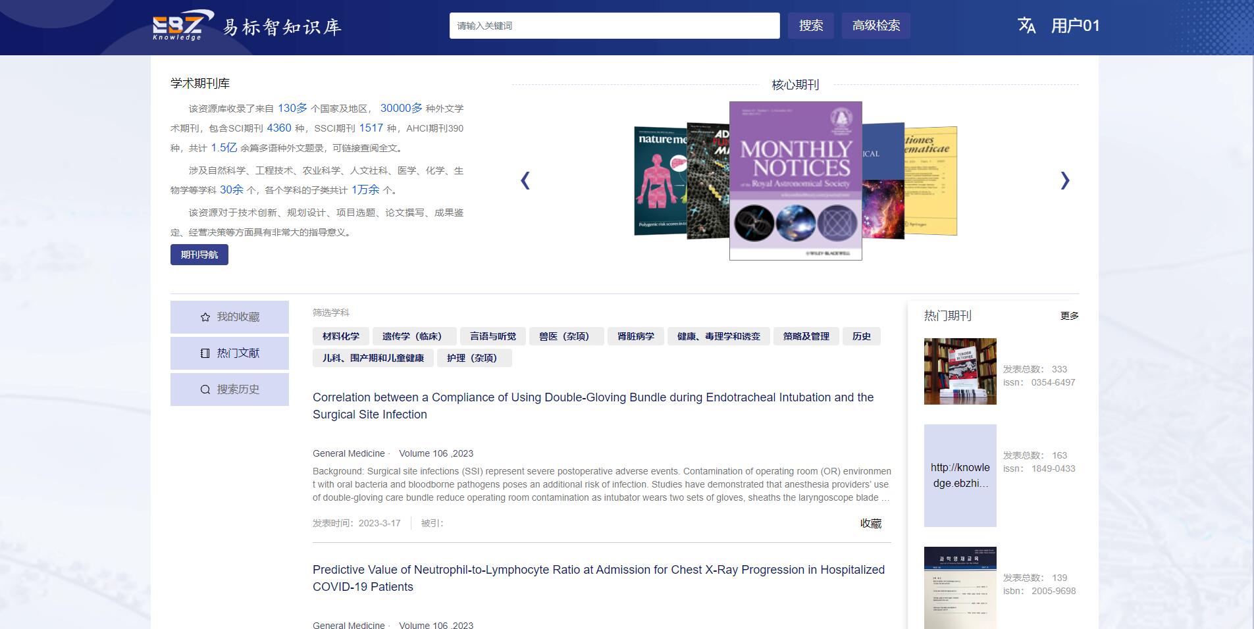
Task: Select the Monthly Notices journal cover
Action: tap(795, 180)
